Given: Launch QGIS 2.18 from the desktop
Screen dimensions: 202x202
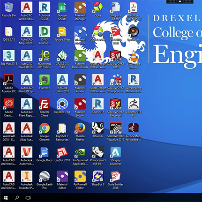Looking at the screenshot, I should [x=9, y=31].
